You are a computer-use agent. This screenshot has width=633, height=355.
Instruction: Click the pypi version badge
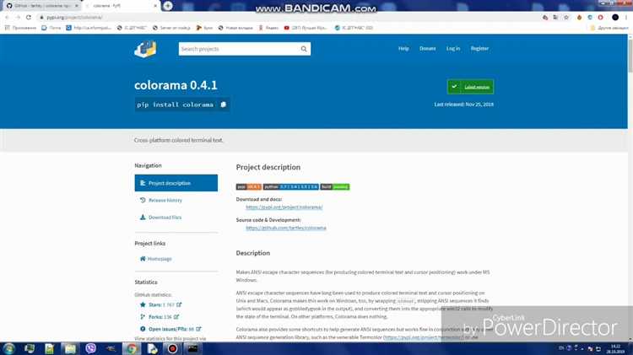tap(249, 187)
